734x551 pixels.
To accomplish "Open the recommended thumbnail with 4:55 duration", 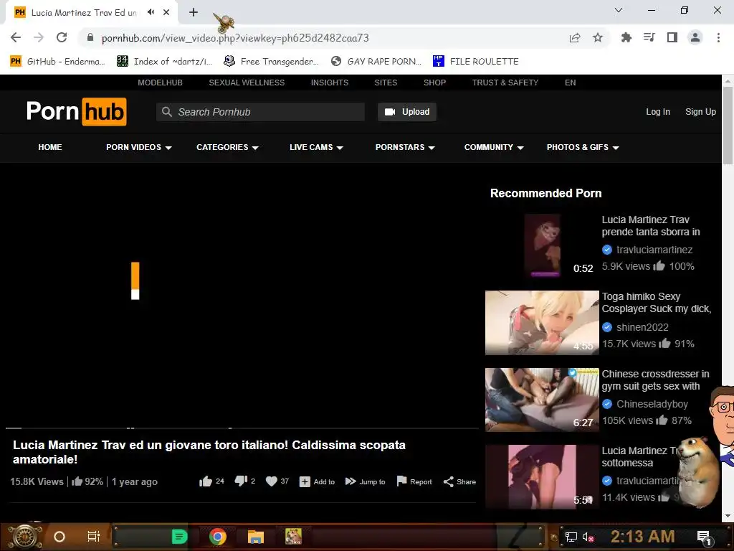I will [542, 323].
